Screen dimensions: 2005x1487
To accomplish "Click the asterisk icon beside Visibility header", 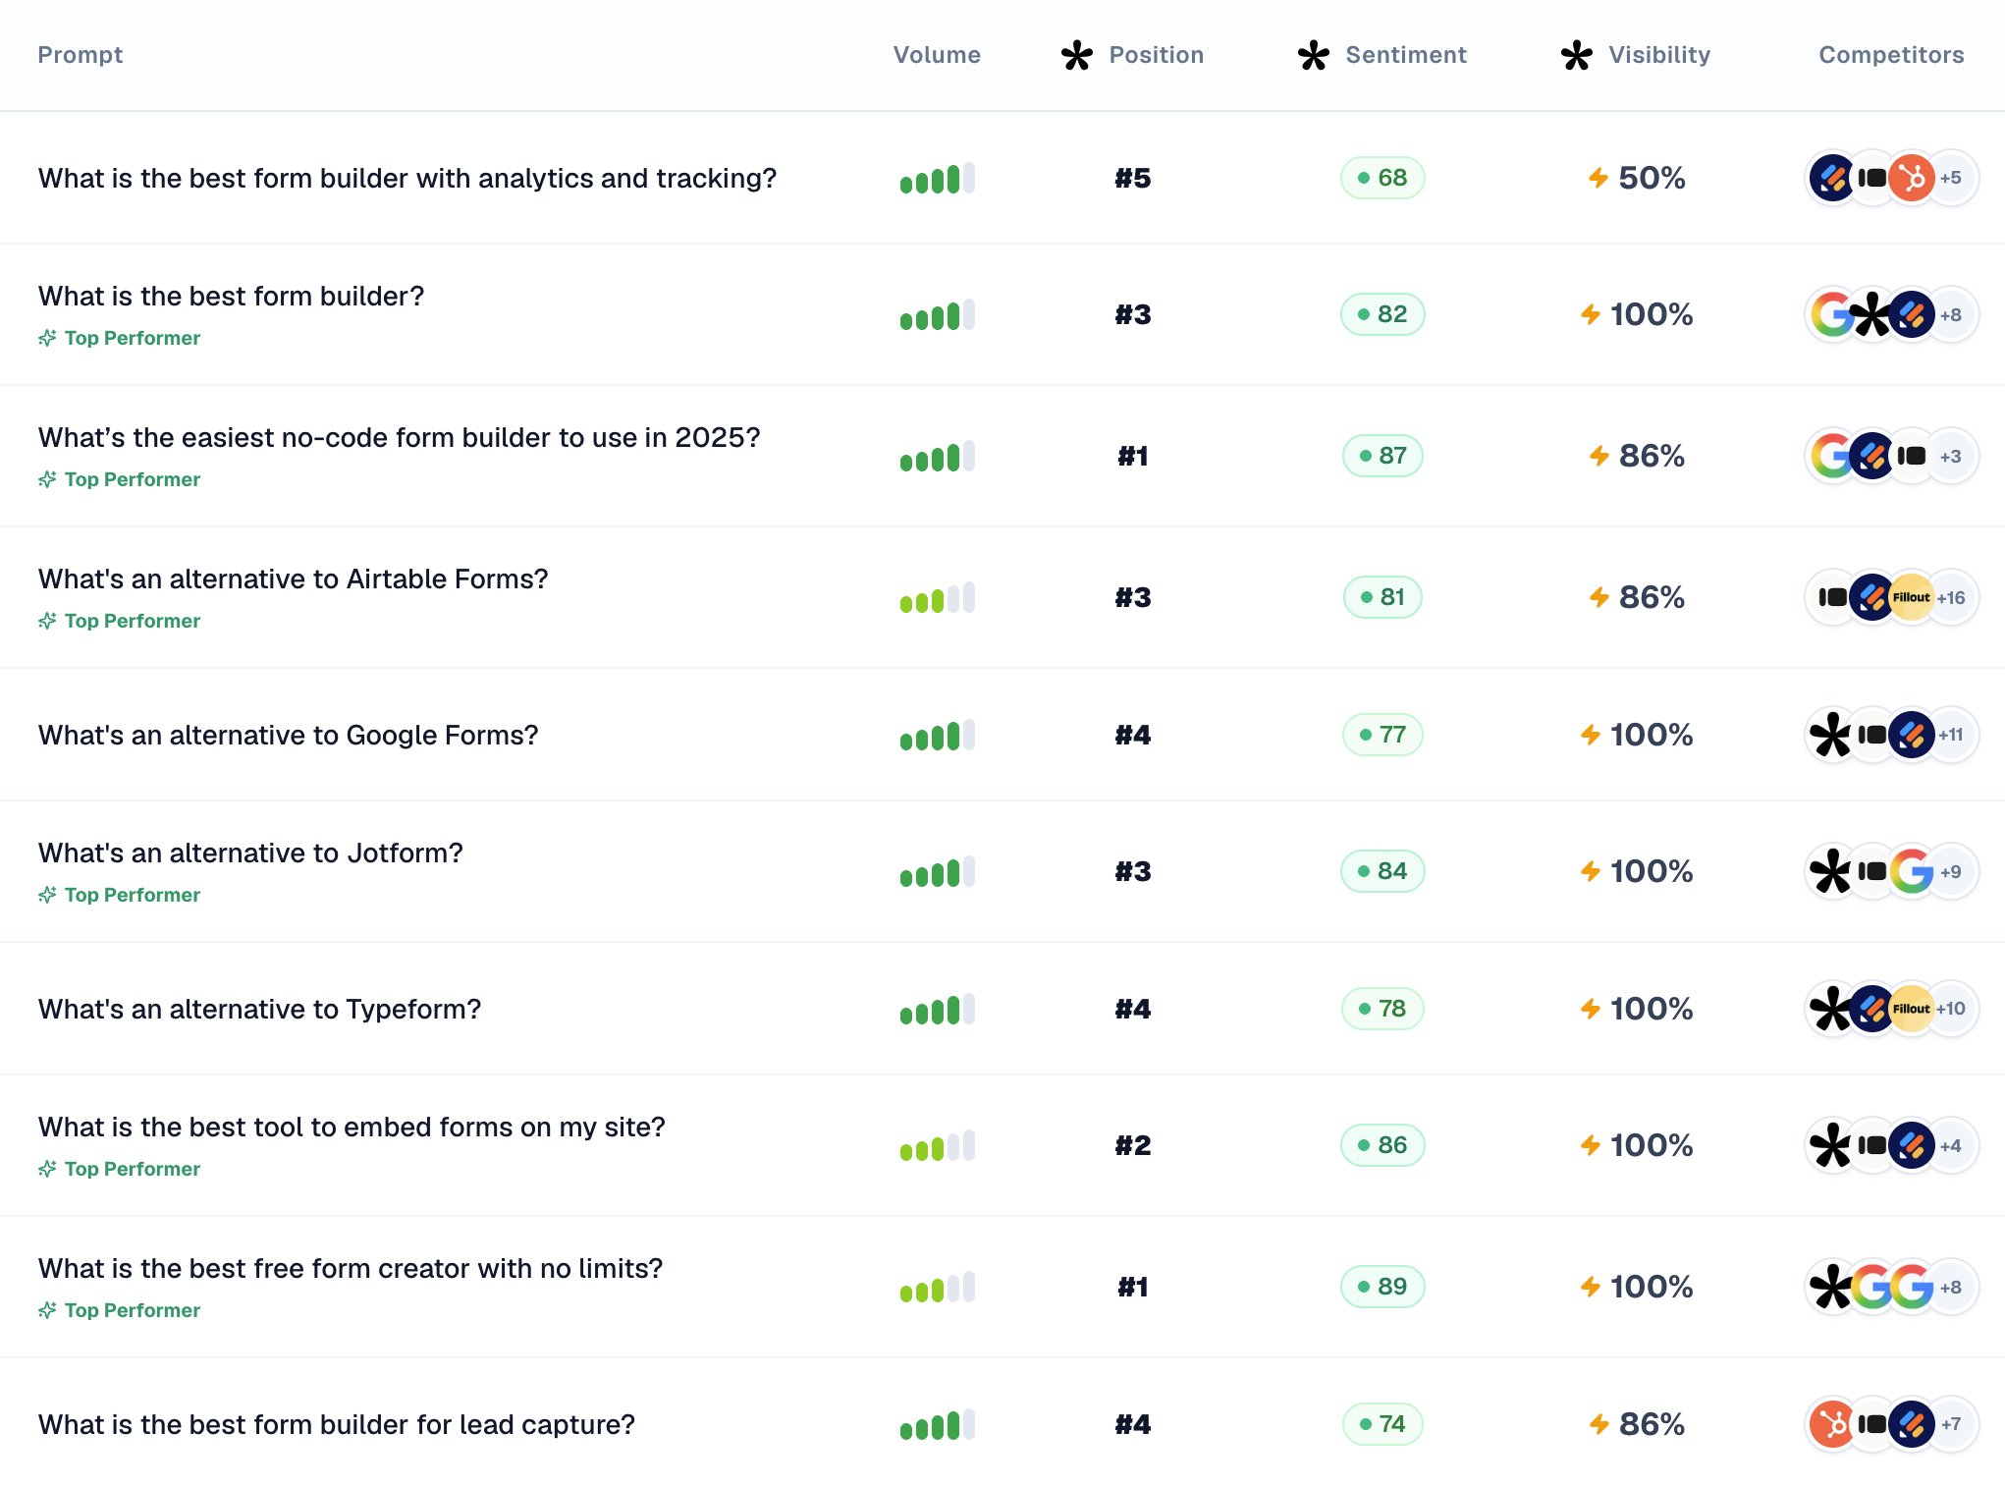I will coord(1576,55).
